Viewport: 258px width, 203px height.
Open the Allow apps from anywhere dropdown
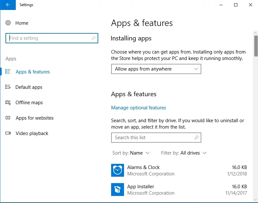(x=156, y=69)
